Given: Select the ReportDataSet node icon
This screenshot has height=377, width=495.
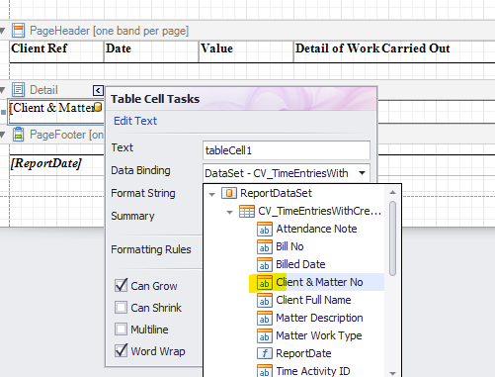Looking at the screenshot, I should (x=229, y=193).
